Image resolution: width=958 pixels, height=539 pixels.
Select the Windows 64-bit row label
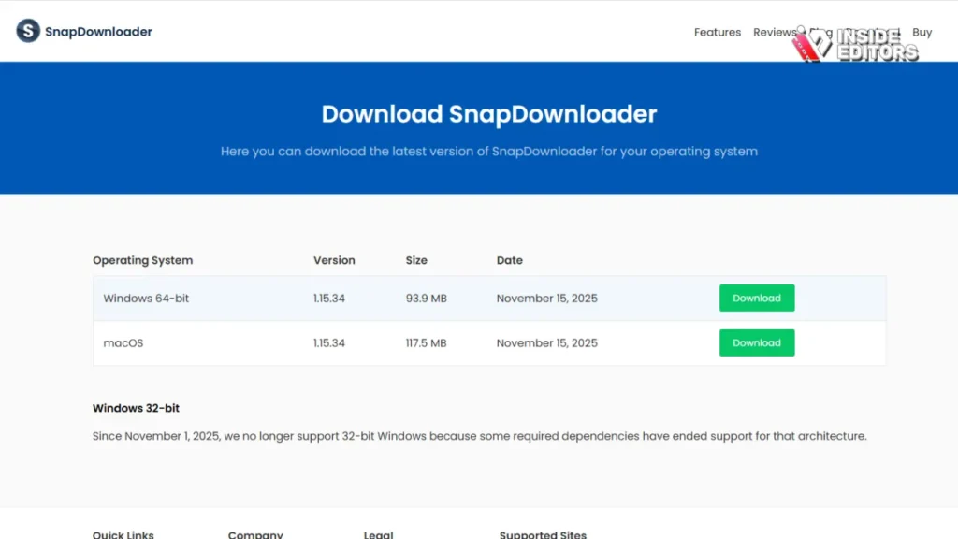tap(146, 299)
